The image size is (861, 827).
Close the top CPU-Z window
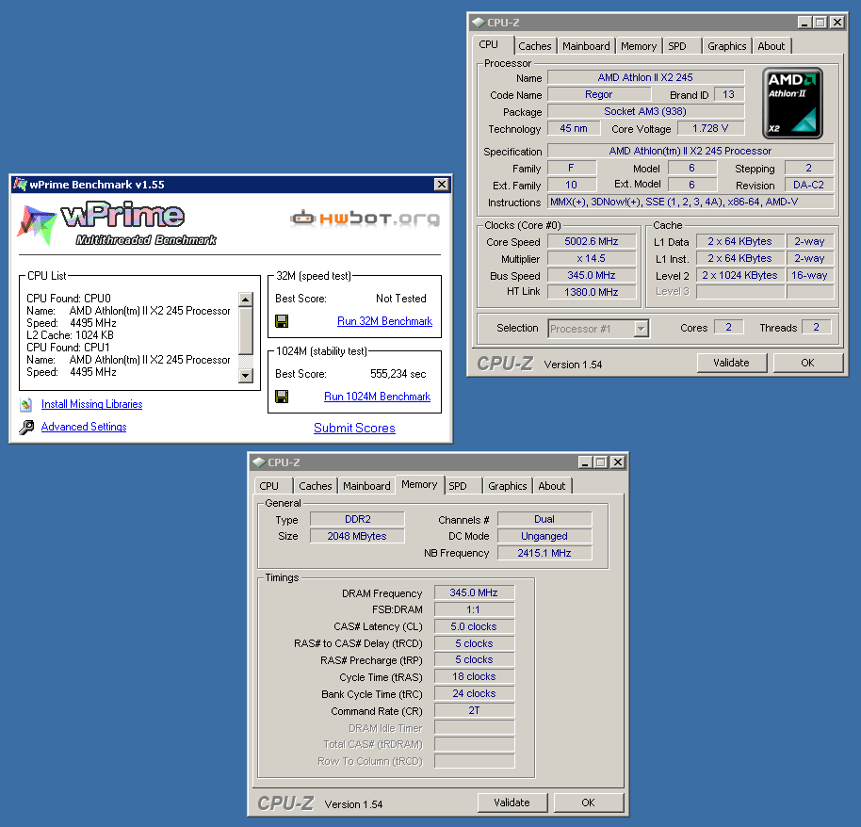click(x=837, y=23)
